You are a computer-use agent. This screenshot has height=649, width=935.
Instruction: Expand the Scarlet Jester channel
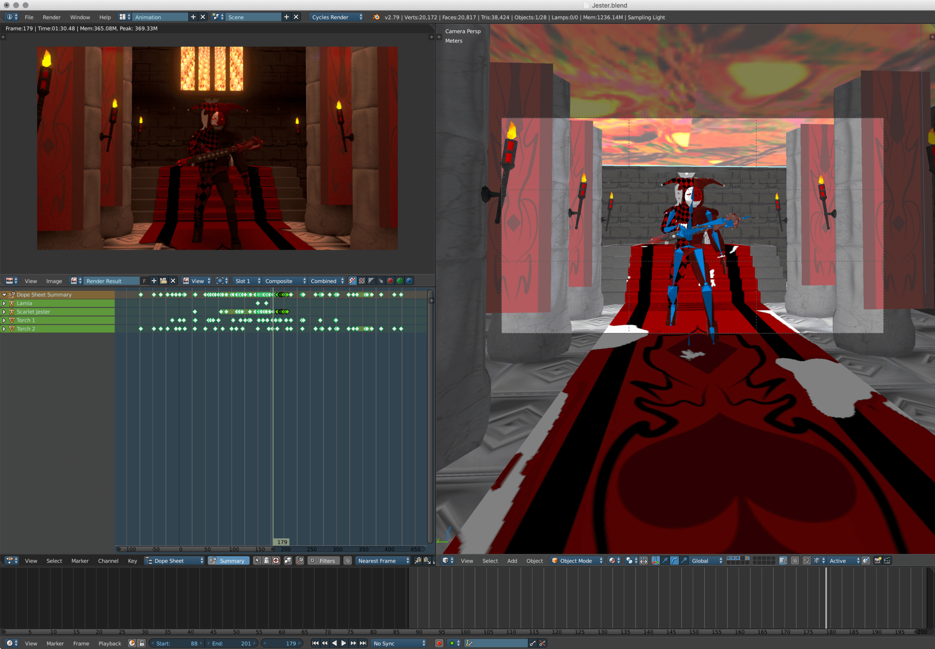pos(4,312)
